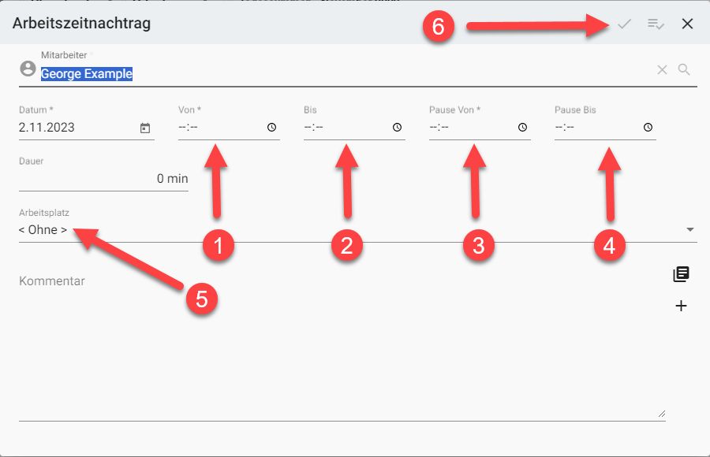710x457 pixels.
Task: Expand the Arbeitsplatz dropdown arrow
Action: point(690,230)
